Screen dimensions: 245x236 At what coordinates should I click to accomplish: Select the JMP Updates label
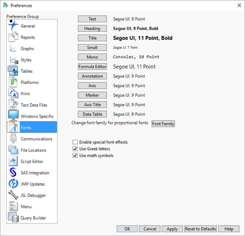(32, 184)
